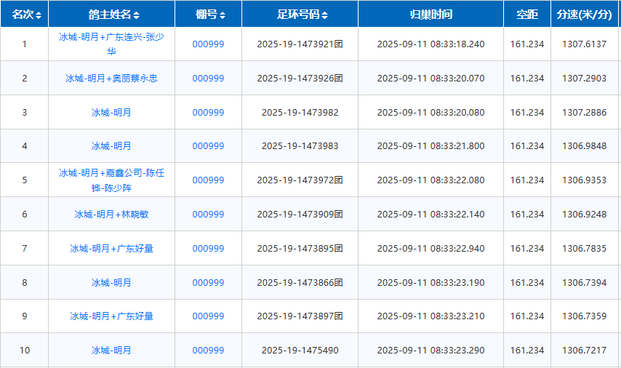621x368 pixels.
Task: Open 冰城-明月+广东好量 link in rank 7 row
Action: pyautogui.click(x=111, y=249)
